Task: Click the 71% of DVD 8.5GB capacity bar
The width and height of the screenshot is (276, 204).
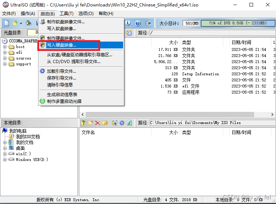Action: coord(238,23)
